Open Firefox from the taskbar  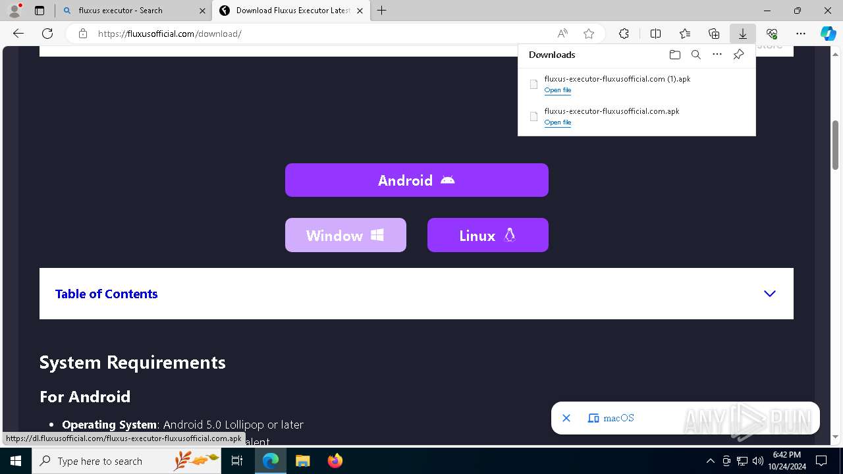click(335, 461)
